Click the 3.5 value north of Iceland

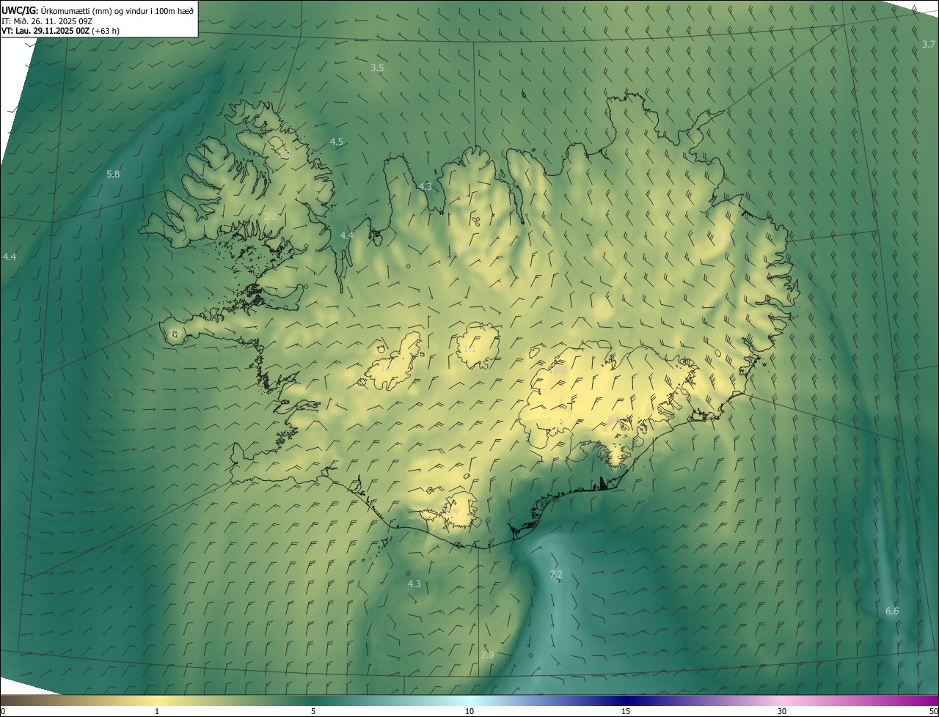[x=377, y=67]
